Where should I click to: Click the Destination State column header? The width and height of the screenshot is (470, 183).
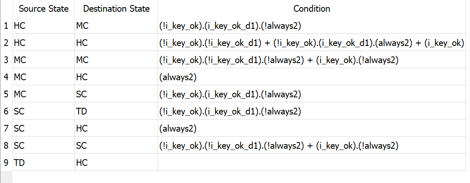pyautogui.click(x=116, y=9)
